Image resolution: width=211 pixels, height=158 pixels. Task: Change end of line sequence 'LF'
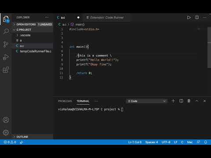pyautogui.click(x=175, y=142)
